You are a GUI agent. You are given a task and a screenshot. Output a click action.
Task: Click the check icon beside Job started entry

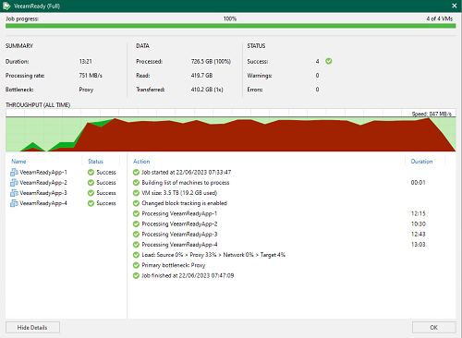pos(136,173)
